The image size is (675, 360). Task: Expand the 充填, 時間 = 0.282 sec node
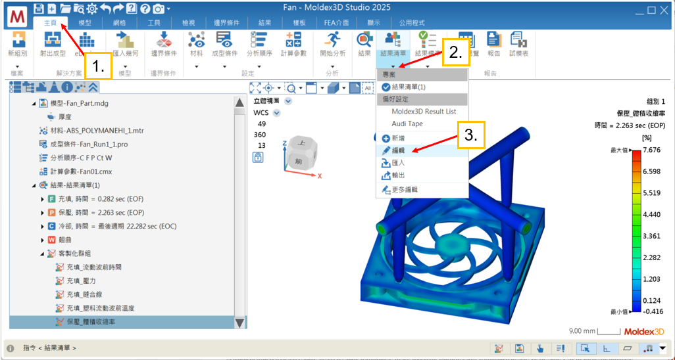coord(42,199)
